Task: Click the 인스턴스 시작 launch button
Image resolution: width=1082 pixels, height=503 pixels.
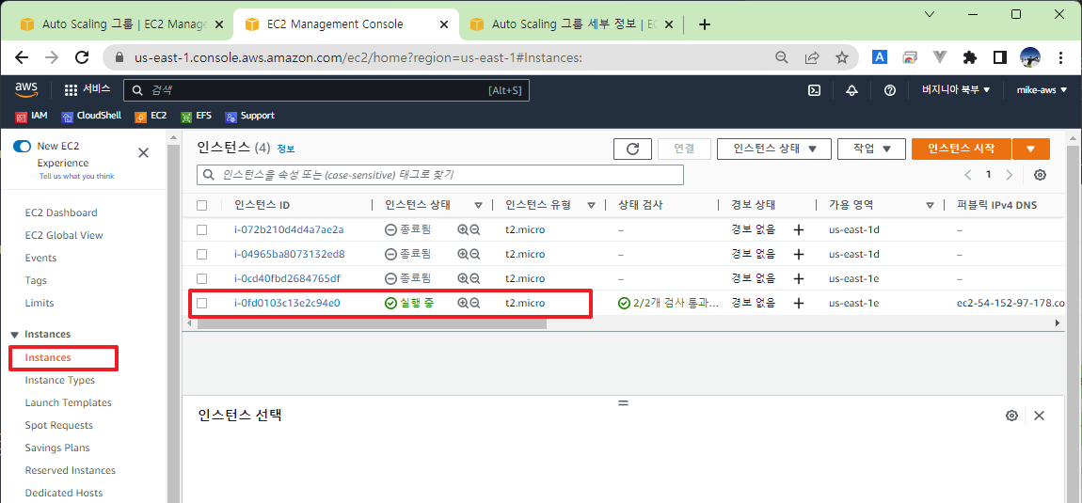Action: tap(962, 149)
